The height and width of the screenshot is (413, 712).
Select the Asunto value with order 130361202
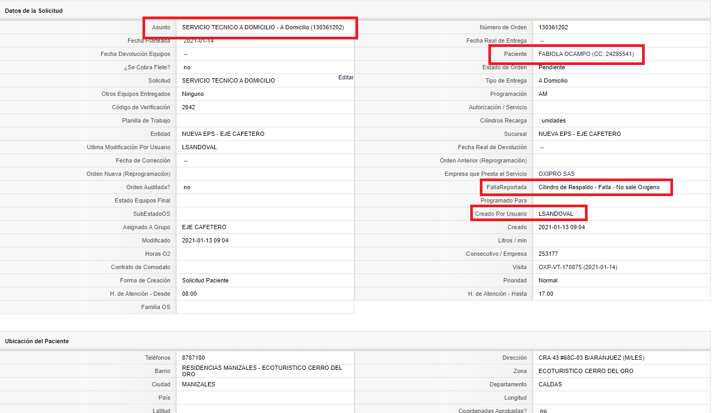pyautogui.click(x=263, y=27)
